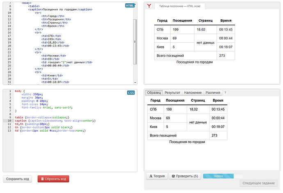This screenshot has width=283, height=193.
Task: Click the table border-collapse CSS line
Action: 42,118
